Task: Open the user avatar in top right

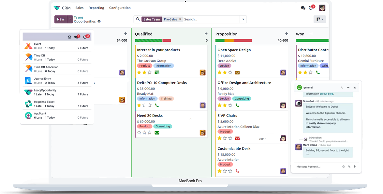Action: point(322,8)
